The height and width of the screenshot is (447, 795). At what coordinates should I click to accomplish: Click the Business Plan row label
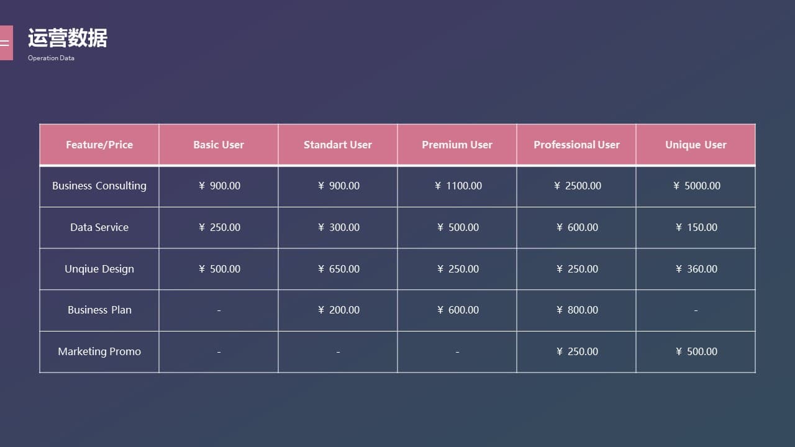pos(99,310)
